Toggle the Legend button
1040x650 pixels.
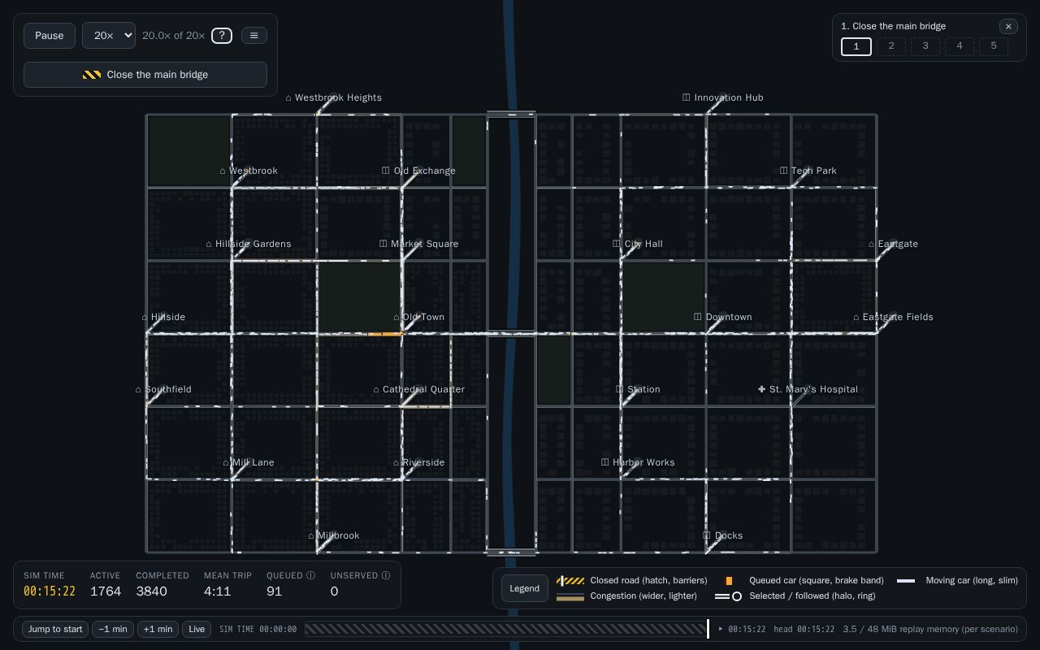point(525,588)
